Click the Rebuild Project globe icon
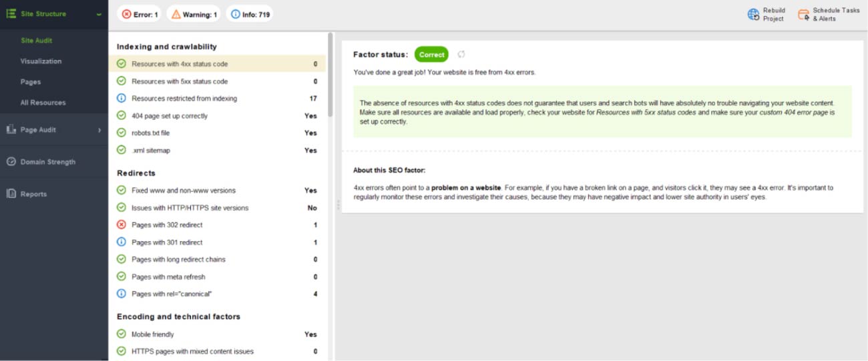The height and width of the screenshot is (361, 868). point(753,15)
